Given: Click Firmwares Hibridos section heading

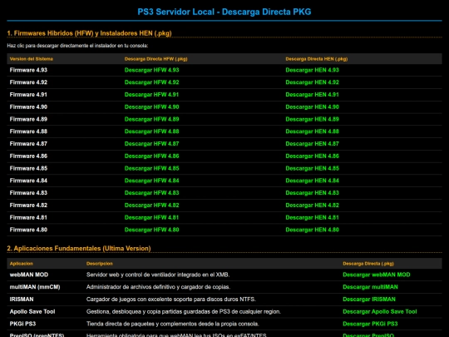Looking at the screenshot, I should click(x=89, y=33).
